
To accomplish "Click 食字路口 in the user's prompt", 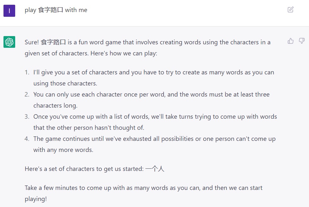I will pos(51,10).
